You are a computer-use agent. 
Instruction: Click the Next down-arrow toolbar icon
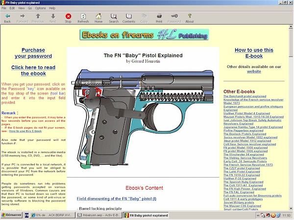[x=53, y=16]
